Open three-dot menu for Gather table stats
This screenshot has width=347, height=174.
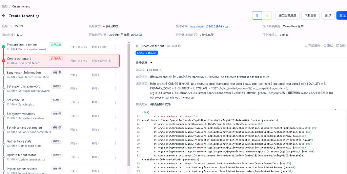[116, 144]
